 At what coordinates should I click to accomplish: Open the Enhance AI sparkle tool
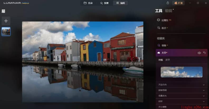[158, 45]
